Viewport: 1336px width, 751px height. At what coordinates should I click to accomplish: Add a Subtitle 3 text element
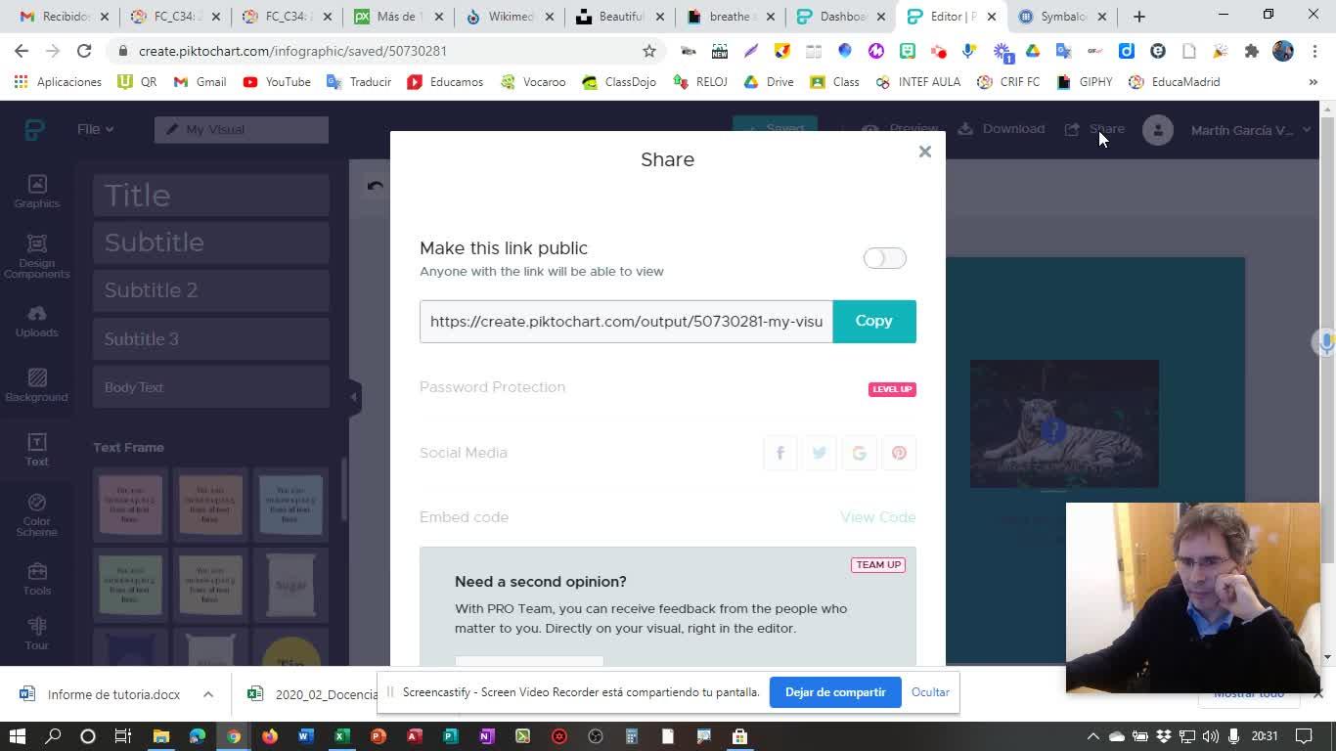coord(211,339)
